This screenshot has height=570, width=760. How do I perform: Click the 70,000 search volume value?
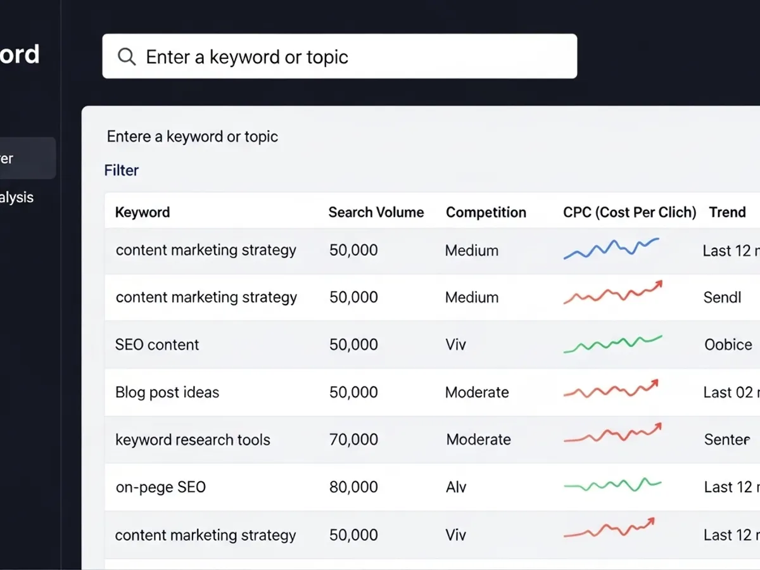(353, 440)
